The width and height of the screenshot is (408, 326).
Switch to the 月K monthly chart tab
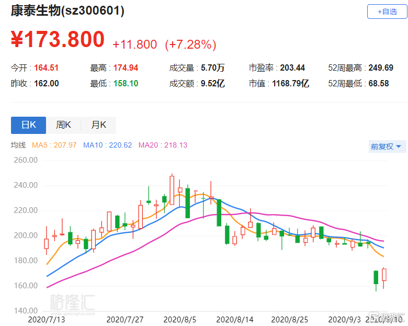point(99,125)
